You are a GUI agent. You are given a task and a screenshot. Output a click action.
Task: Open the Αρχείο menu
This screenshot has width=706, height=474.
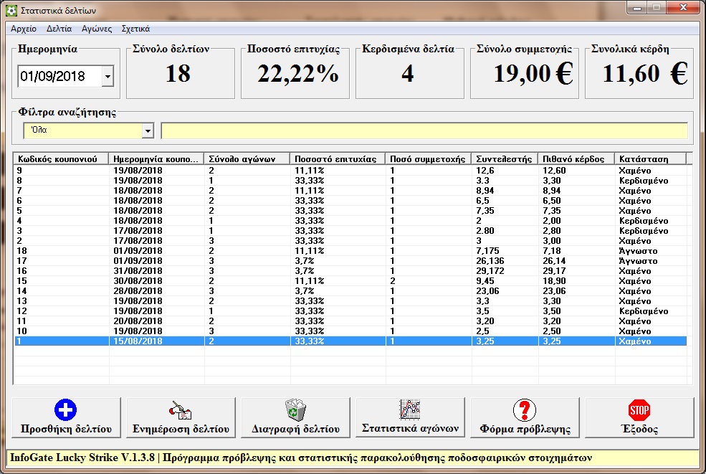click(x=23, y=29)
